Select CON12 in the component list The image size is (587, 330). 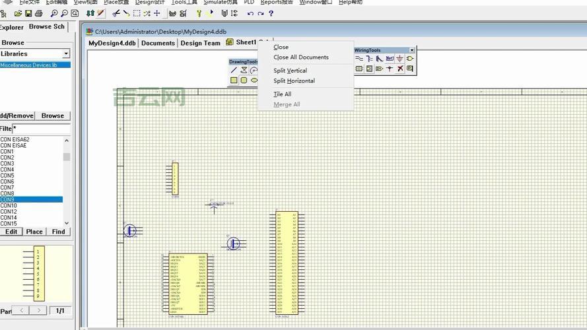pyautogui.click(x=9, y=212)
